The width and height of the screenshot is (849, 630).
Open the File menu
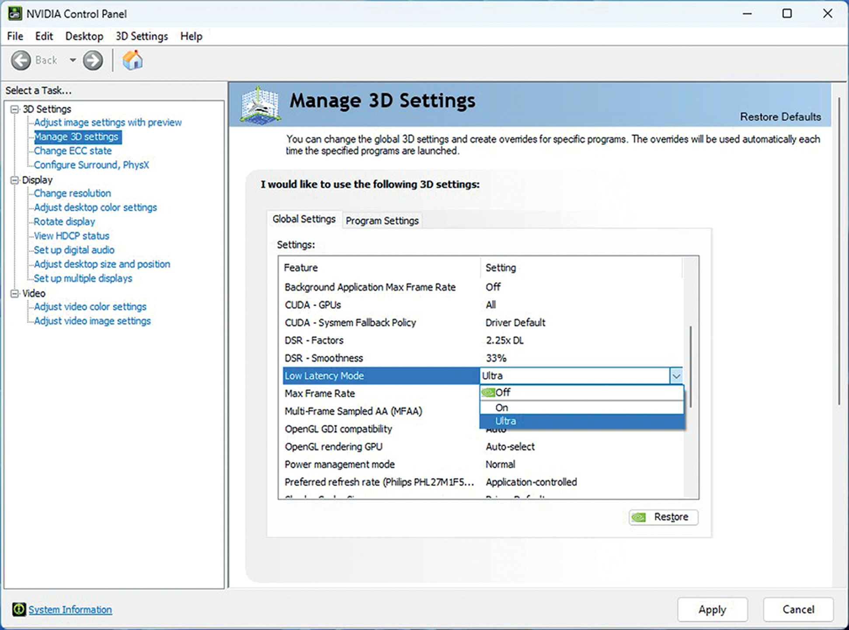[x=15, y=36]
